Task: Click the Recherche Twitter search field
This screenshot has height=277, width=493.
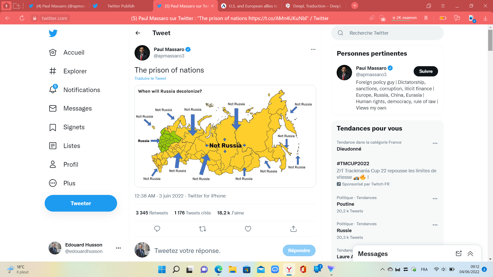Action: click(x=387, y=33)
